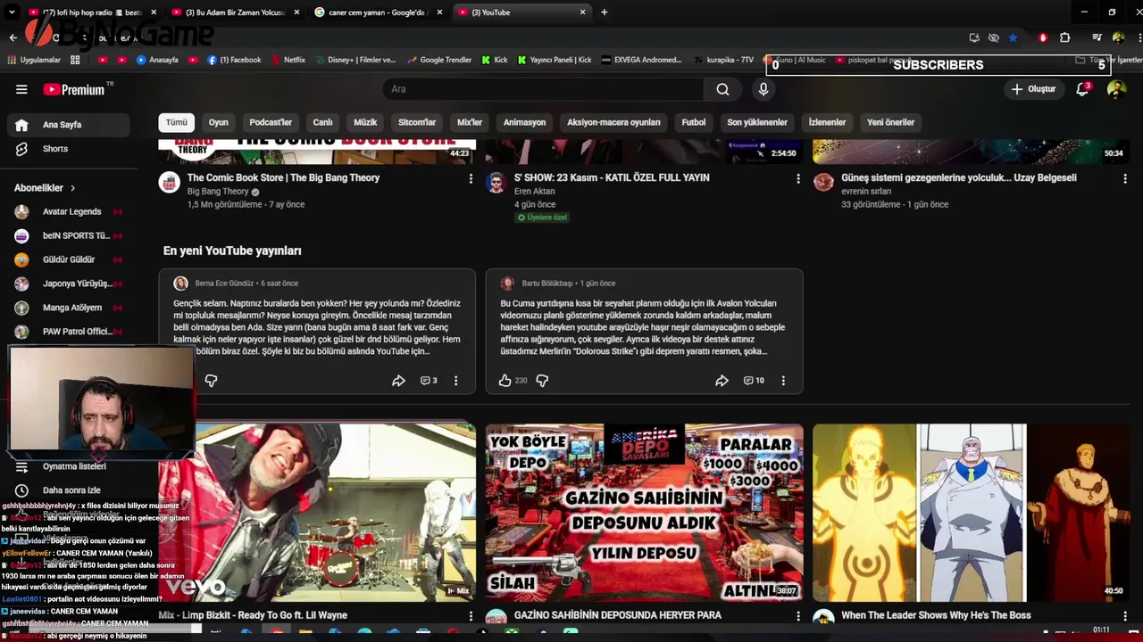Open comments on the post with 10 comments

point(754,381)
